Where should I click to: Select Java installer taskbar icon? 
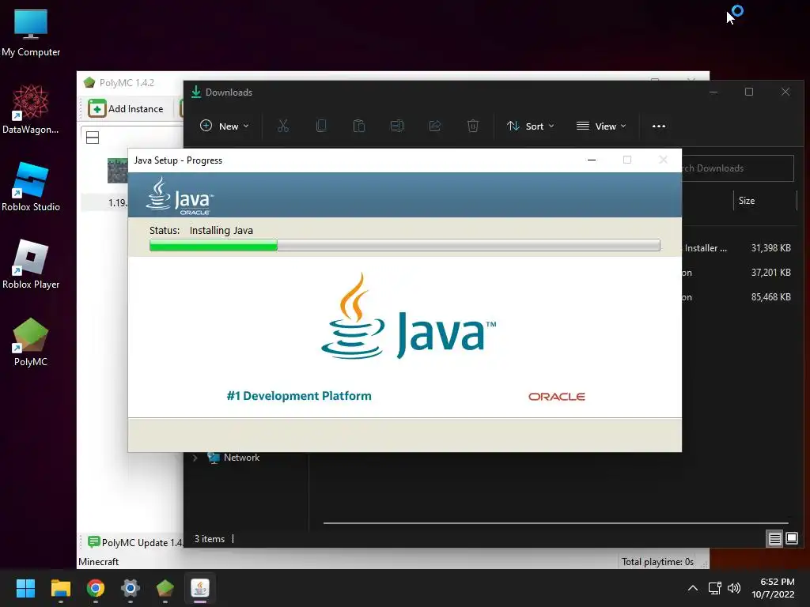click(x=200, y=588)
